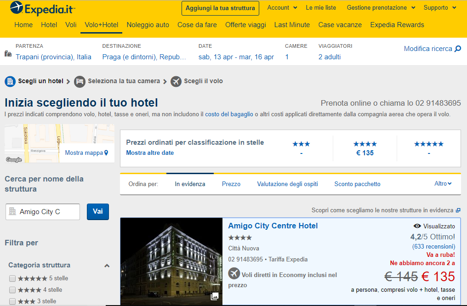Click Aggiungi la tua struttura button
Image resolution: width=467 pixels, height=306 pixels.
(220, 8)
